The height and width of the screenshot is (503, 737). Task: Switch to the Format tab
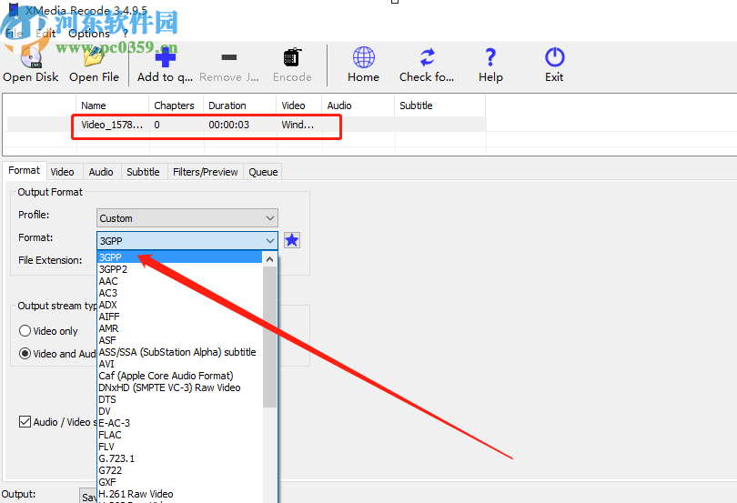pyautogui.click(x=24, y=170)
